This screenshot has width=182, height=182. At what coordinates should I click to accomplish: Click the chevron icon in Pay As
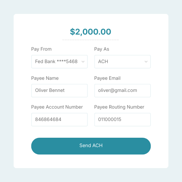tap(146, 62)
